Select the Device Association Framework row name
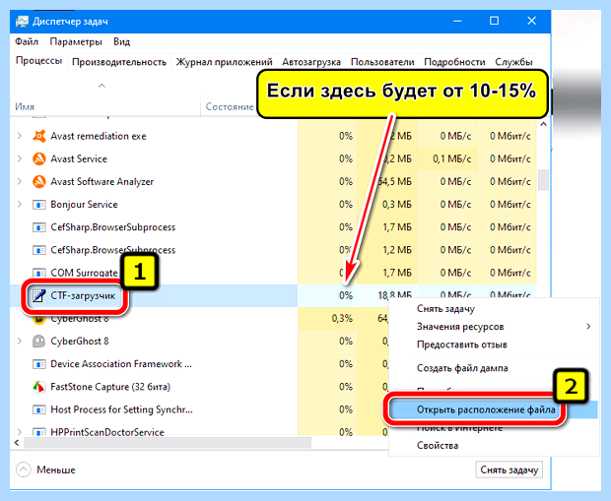 [121, 364]
